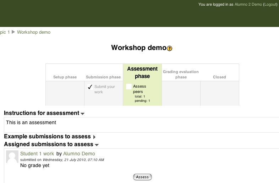This screenshot has height=183, width=279.
Task: Click the breadcrumb arrow before Workshop demo
Action: click(x=13, y=32)
